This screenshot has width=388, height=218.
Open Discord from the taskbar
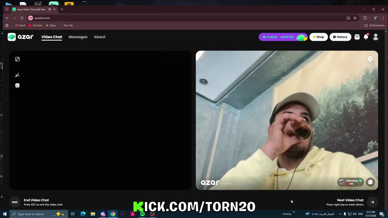[103, 214]
